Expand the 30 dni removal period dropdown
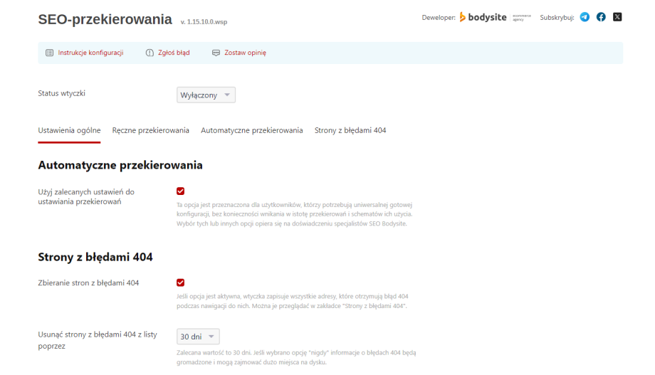655x375 pixels. tap(198, 337)
